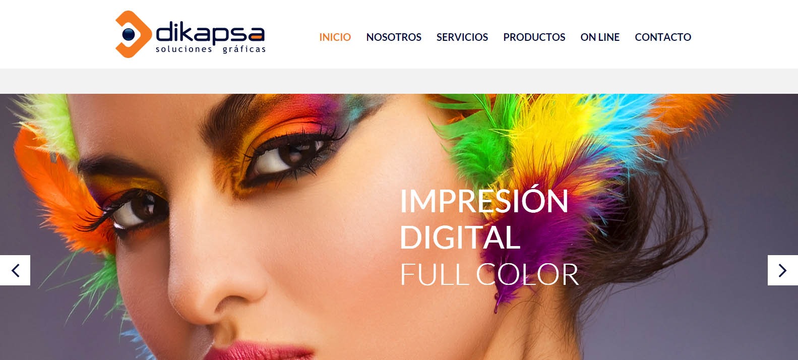Click the 'soluciones gráficas' tagline

(211, 49)
